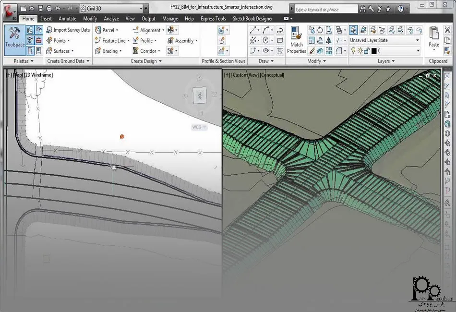Image resolution: width=456 pixels, height=312 pixels.
Task: Activate the Mirror tool in Modify panel
Action: click(329, 40)
